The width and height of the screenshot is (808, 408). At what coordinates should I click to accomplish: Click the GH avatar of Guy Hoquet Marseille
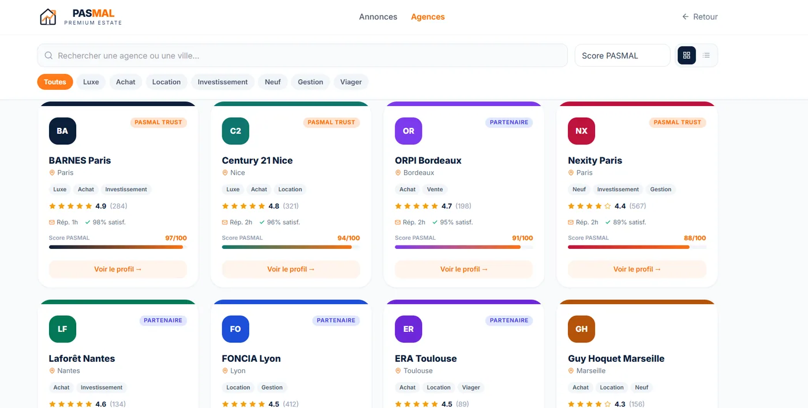(x=582, y=329)
